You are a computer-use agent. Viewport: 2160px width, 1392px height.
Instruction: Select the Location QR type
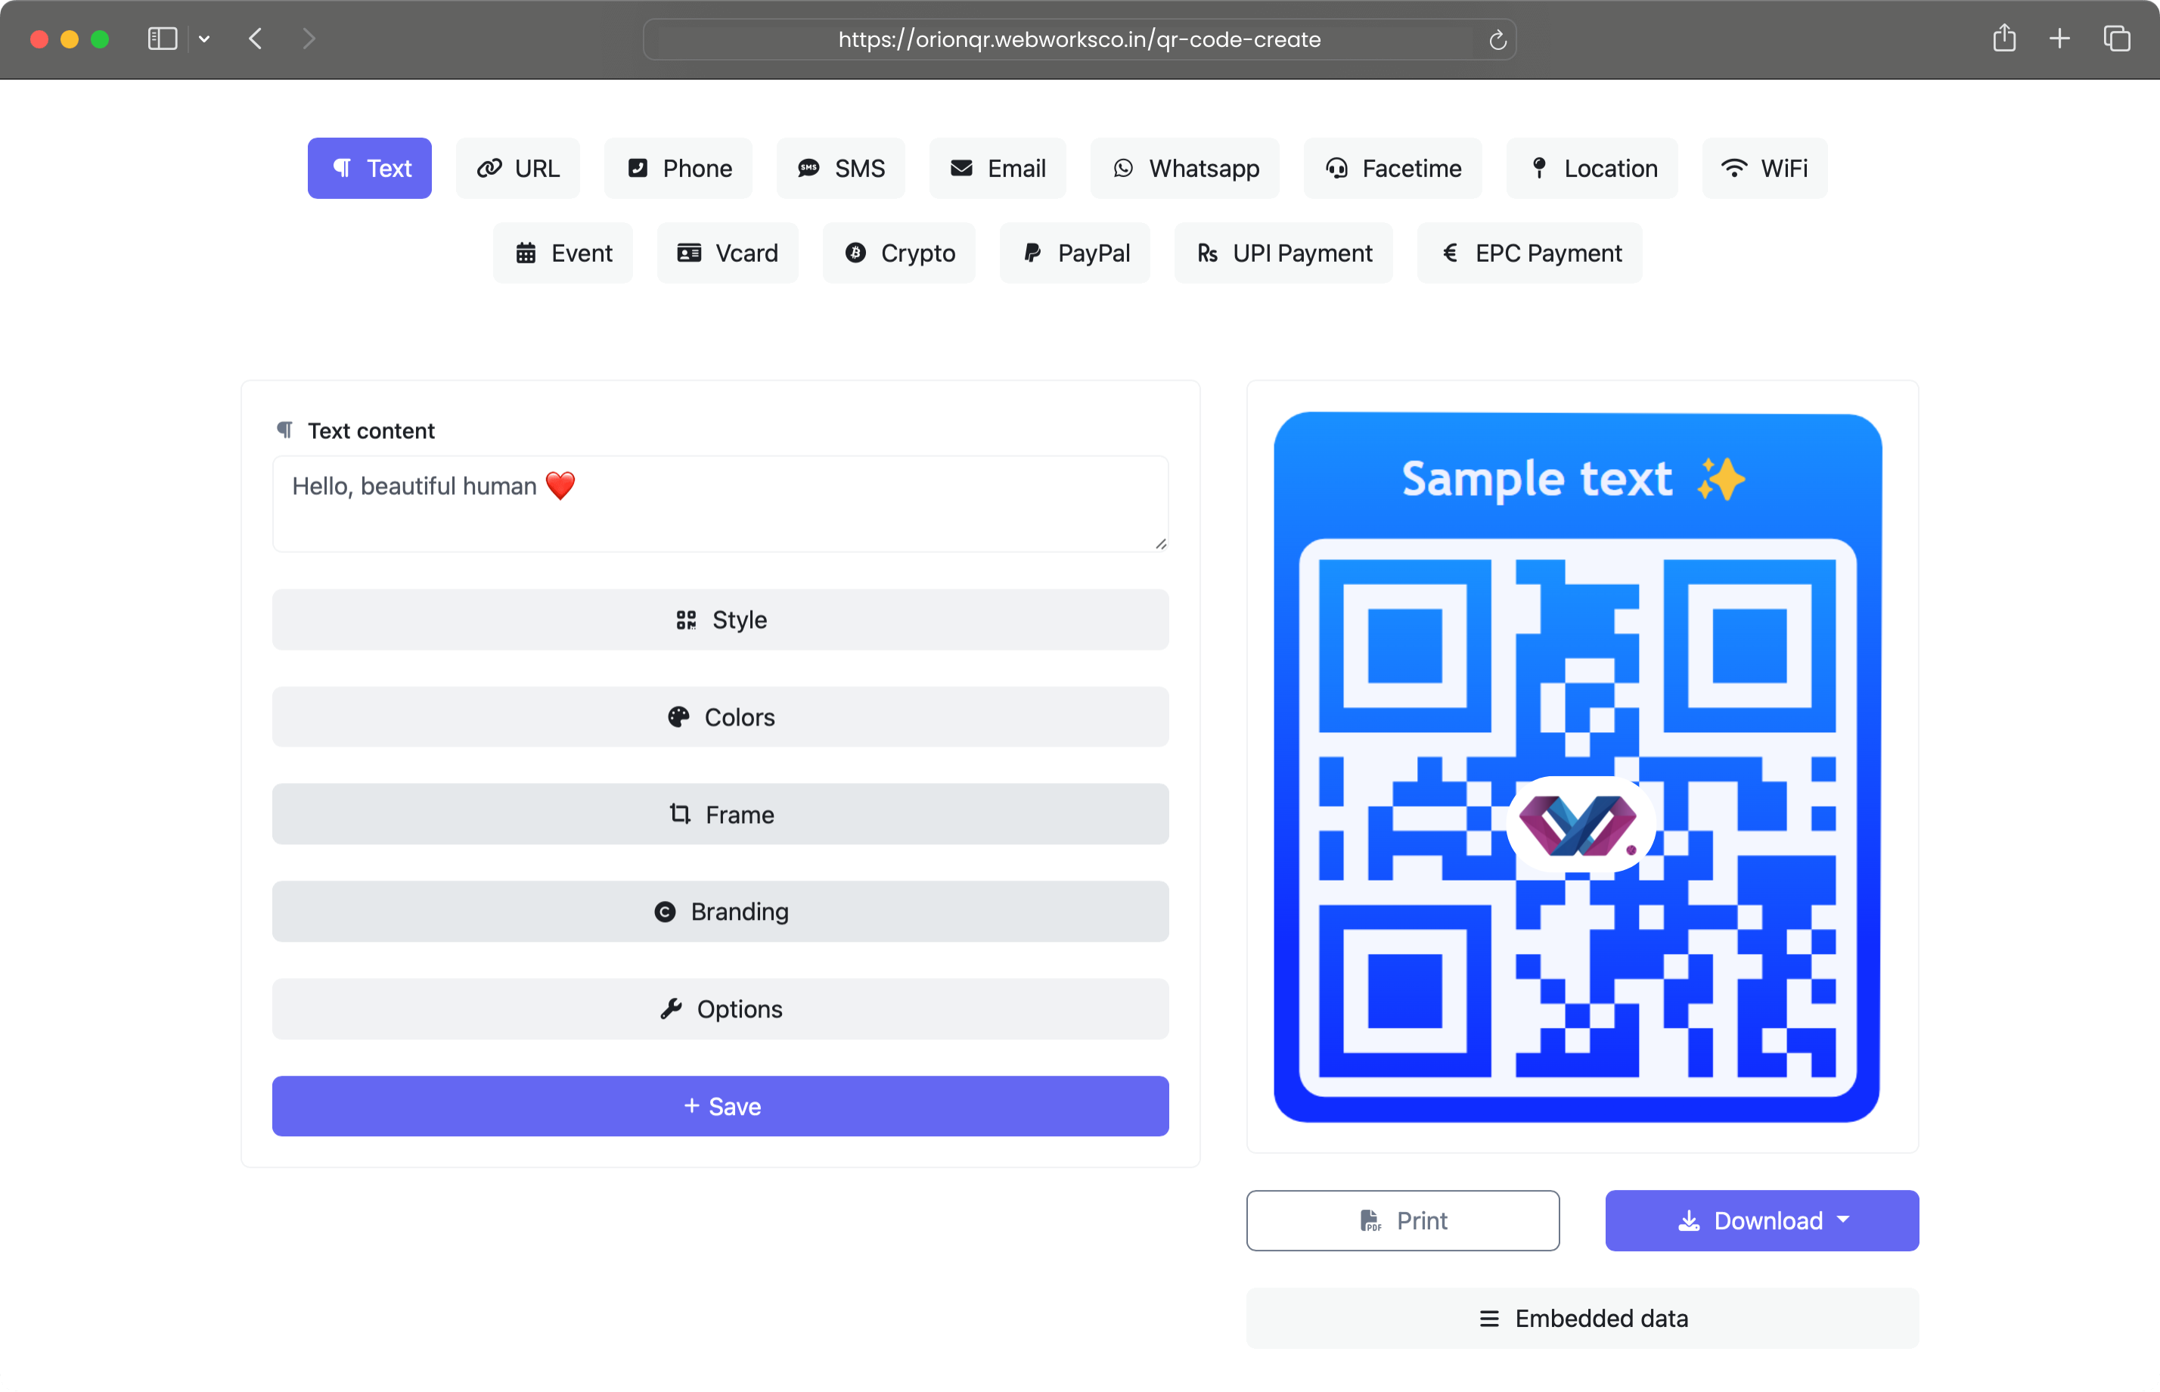[1593, 168]
